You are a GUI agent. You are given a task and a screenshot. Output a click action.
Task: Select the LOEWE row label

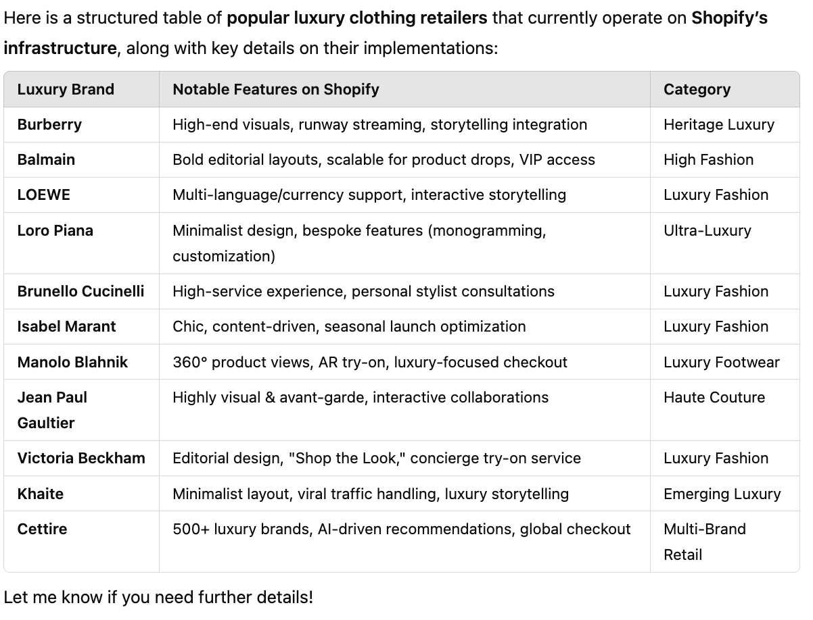click(44, 195)
